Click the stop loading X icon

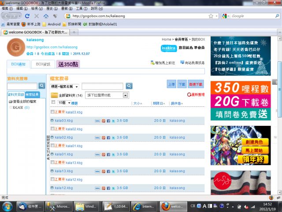pyautogui.click(x=37, y=16)
